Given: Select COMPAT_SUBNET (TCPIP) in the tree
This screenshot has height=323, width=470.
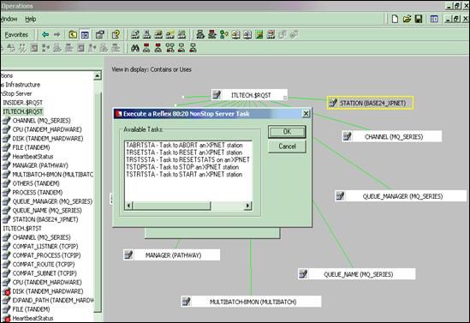Looking at the screenshot, I should pyautogui.click(x=45, y=273).
